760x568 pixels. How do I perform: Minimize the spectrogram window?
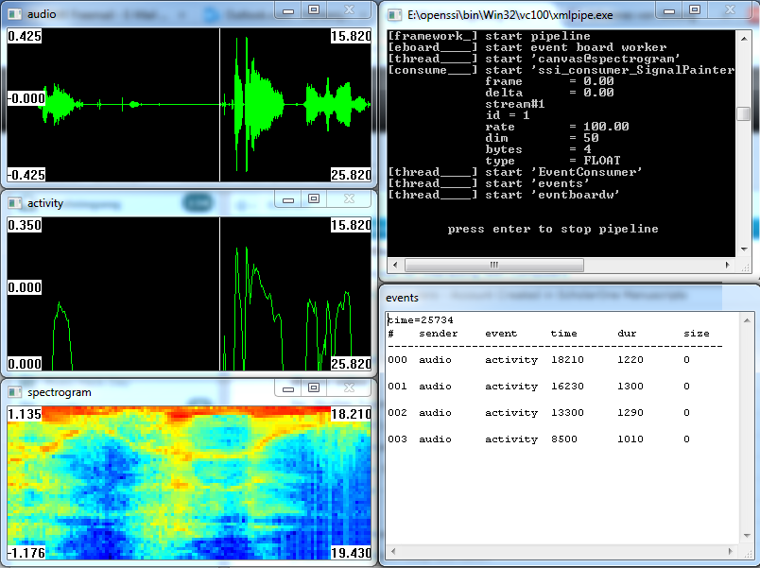(x=286, y=387)
